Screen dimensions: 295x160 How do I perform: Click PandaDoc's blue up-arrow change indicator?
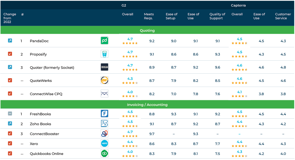tap(10, 40)
